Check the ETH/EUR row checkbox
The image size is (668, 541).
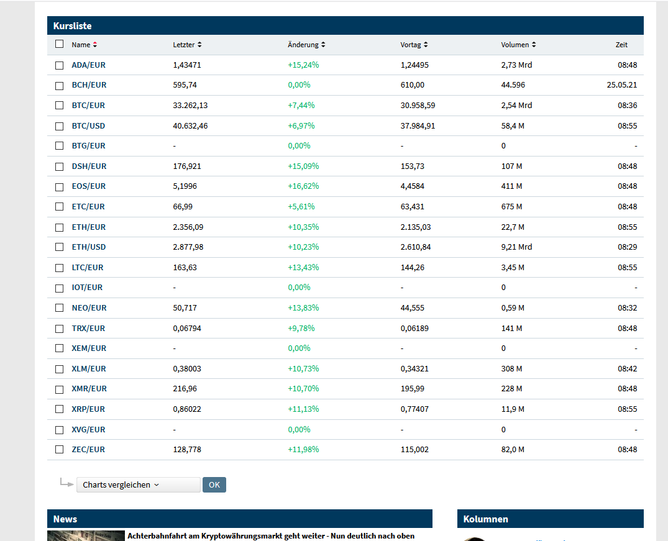(x=59, y=227)
